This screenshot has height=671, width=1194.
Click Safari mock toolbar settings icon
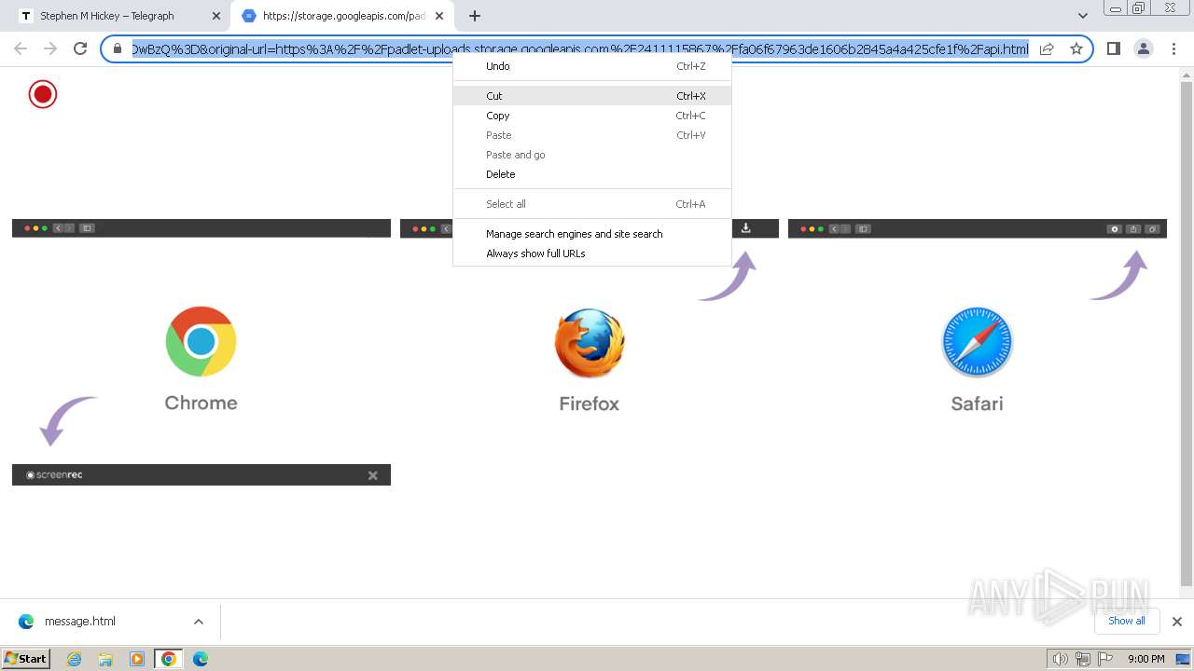[x=1114, y=228]
